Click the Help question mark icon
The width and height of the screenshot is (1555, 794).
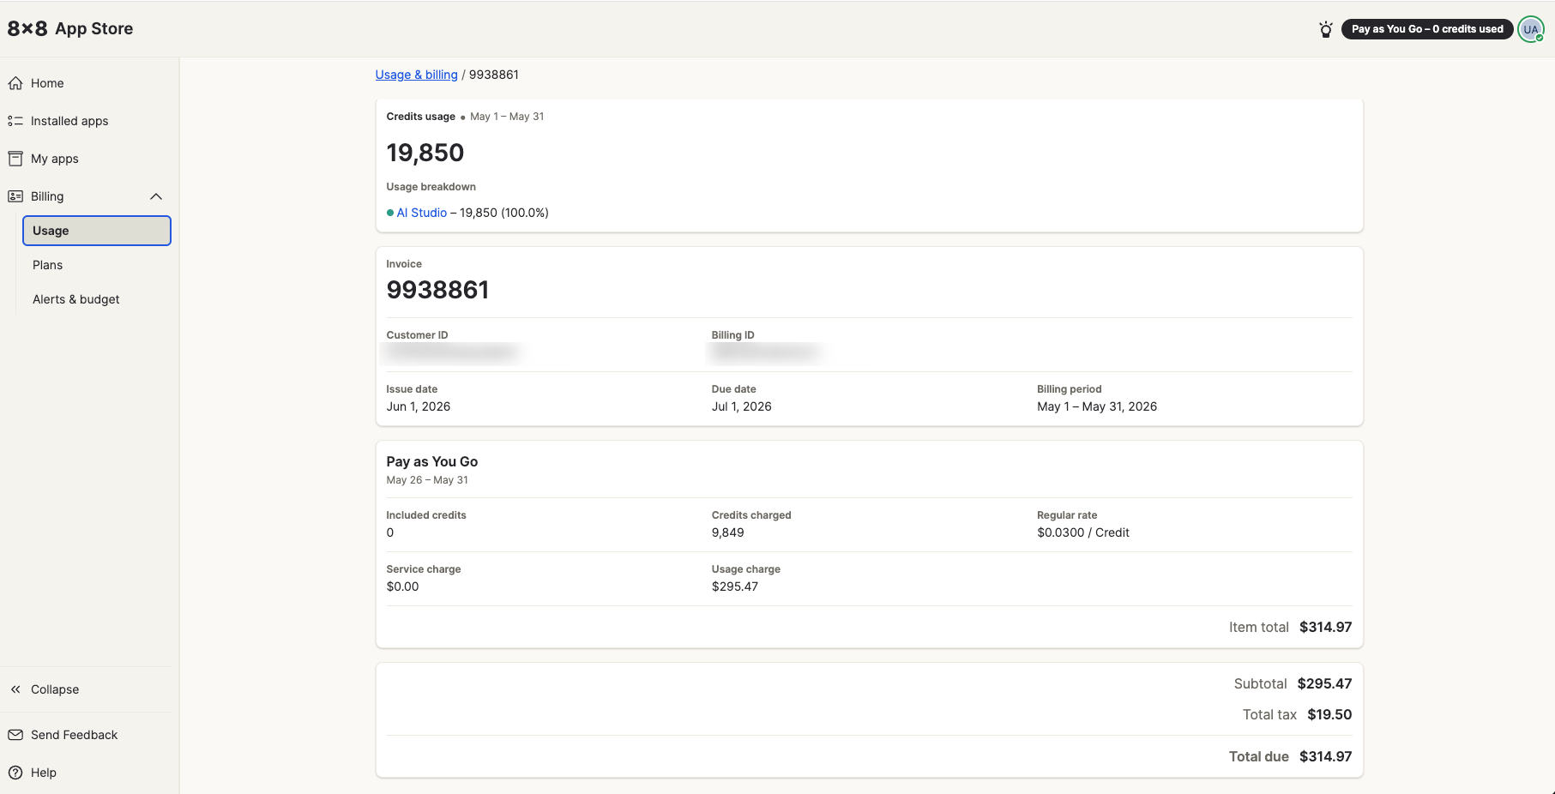pos(15,773)
